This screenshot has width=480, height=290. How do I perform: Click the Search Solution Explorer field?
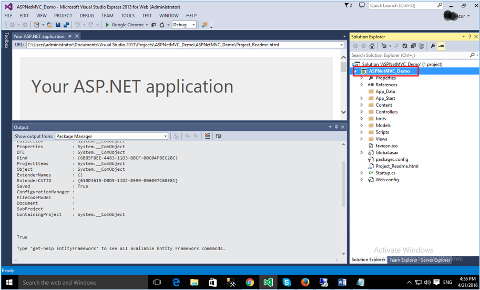tap(410, 55)
